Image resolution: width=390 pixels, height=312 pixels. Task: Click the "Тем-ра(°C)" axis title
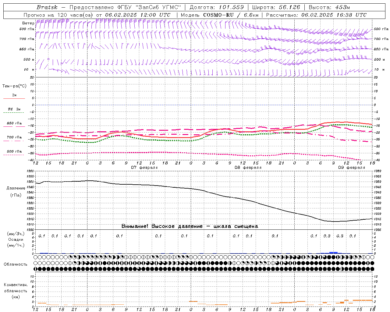click(14, 86)
